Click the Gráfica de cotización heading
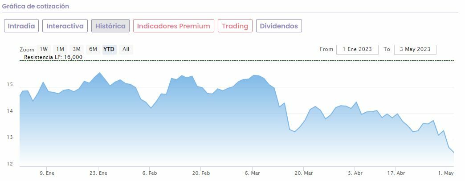 [x=36, y=6]
